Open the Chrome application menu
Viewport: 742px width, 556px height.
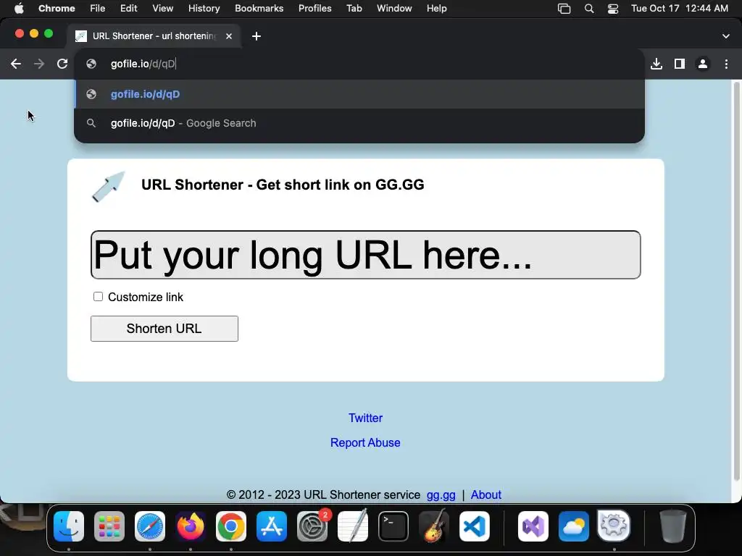click(x=57, y=9)
